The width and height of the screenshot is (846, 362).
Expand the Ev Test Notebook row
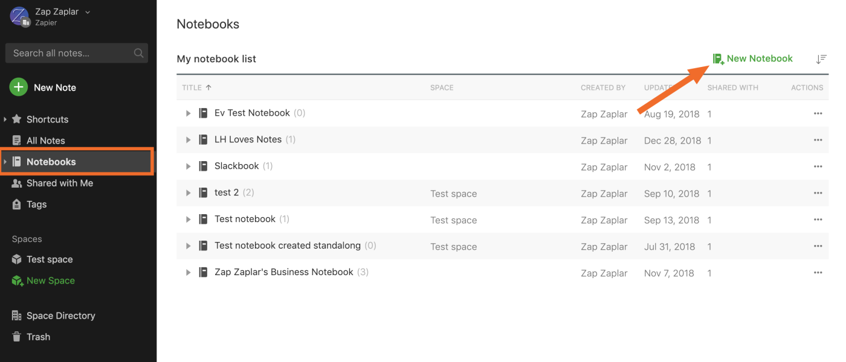(x=188, y=113)
